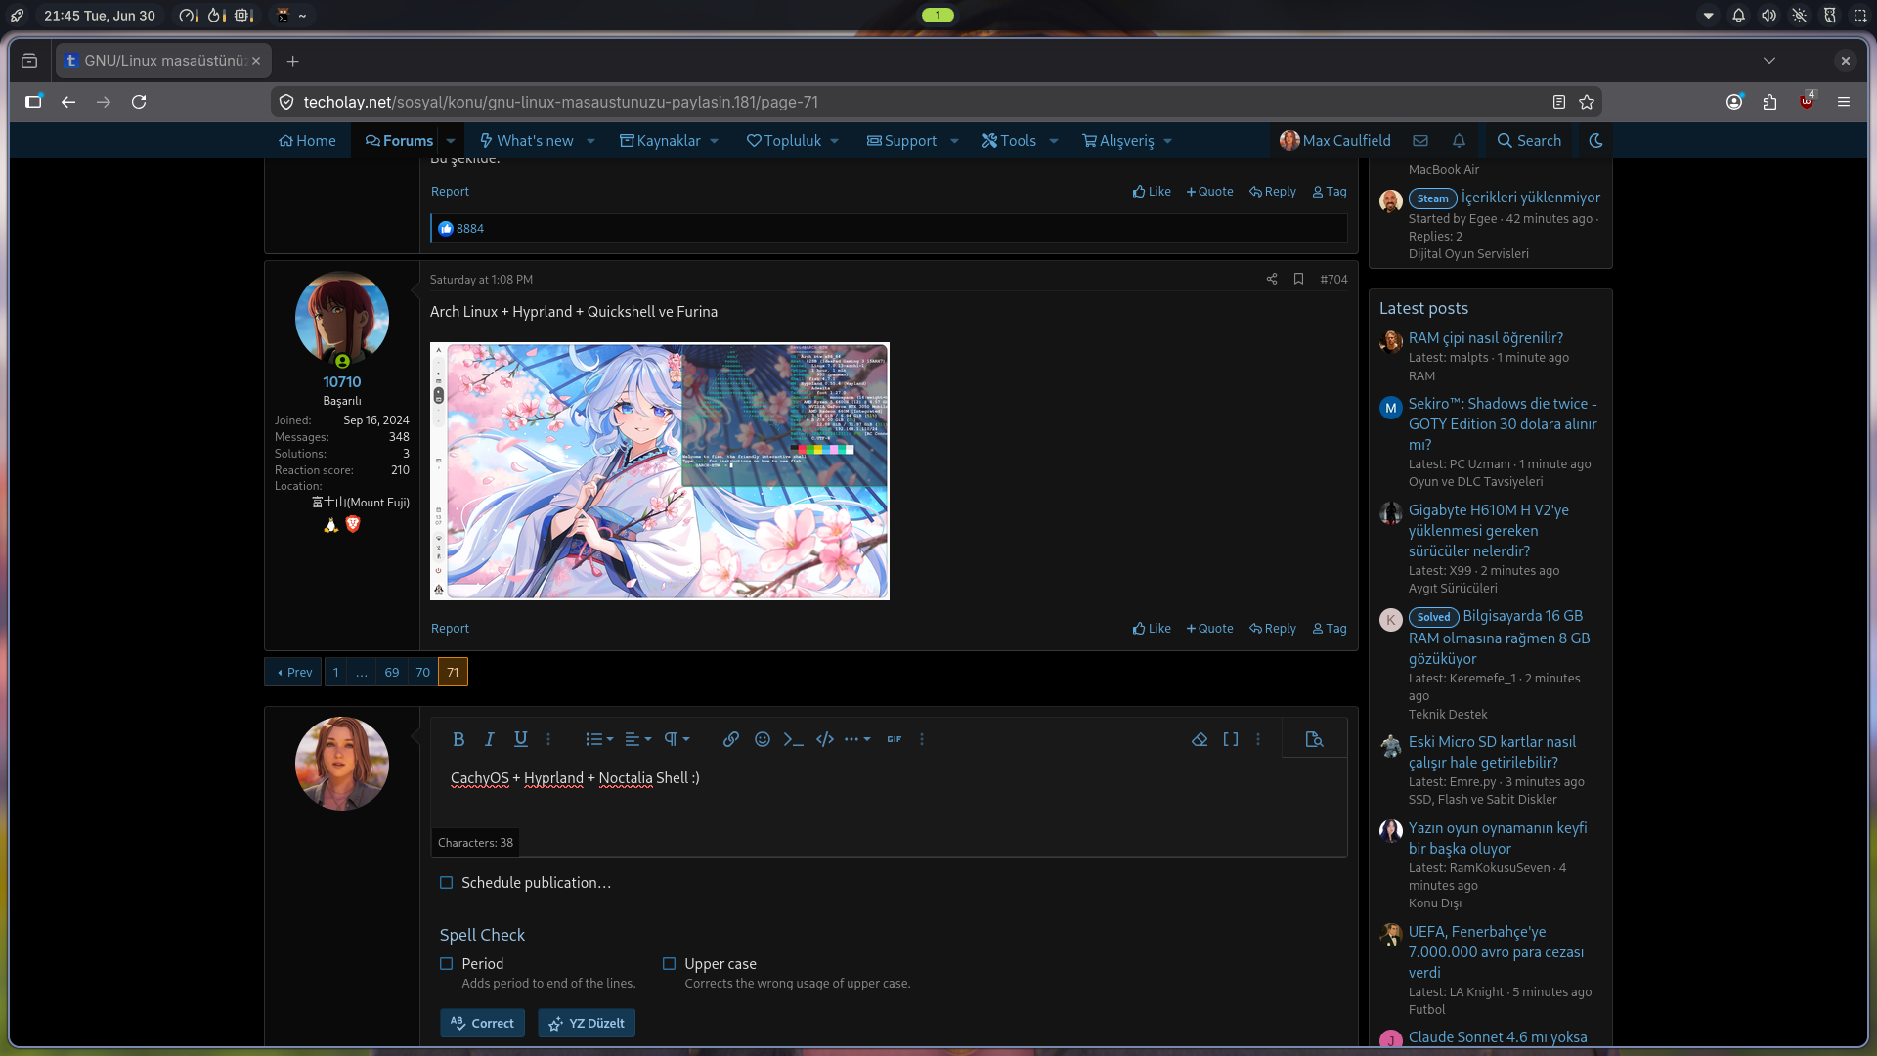Bookmark this page with star icon
The image size is (1877, 1056).
pos(1587,102)
